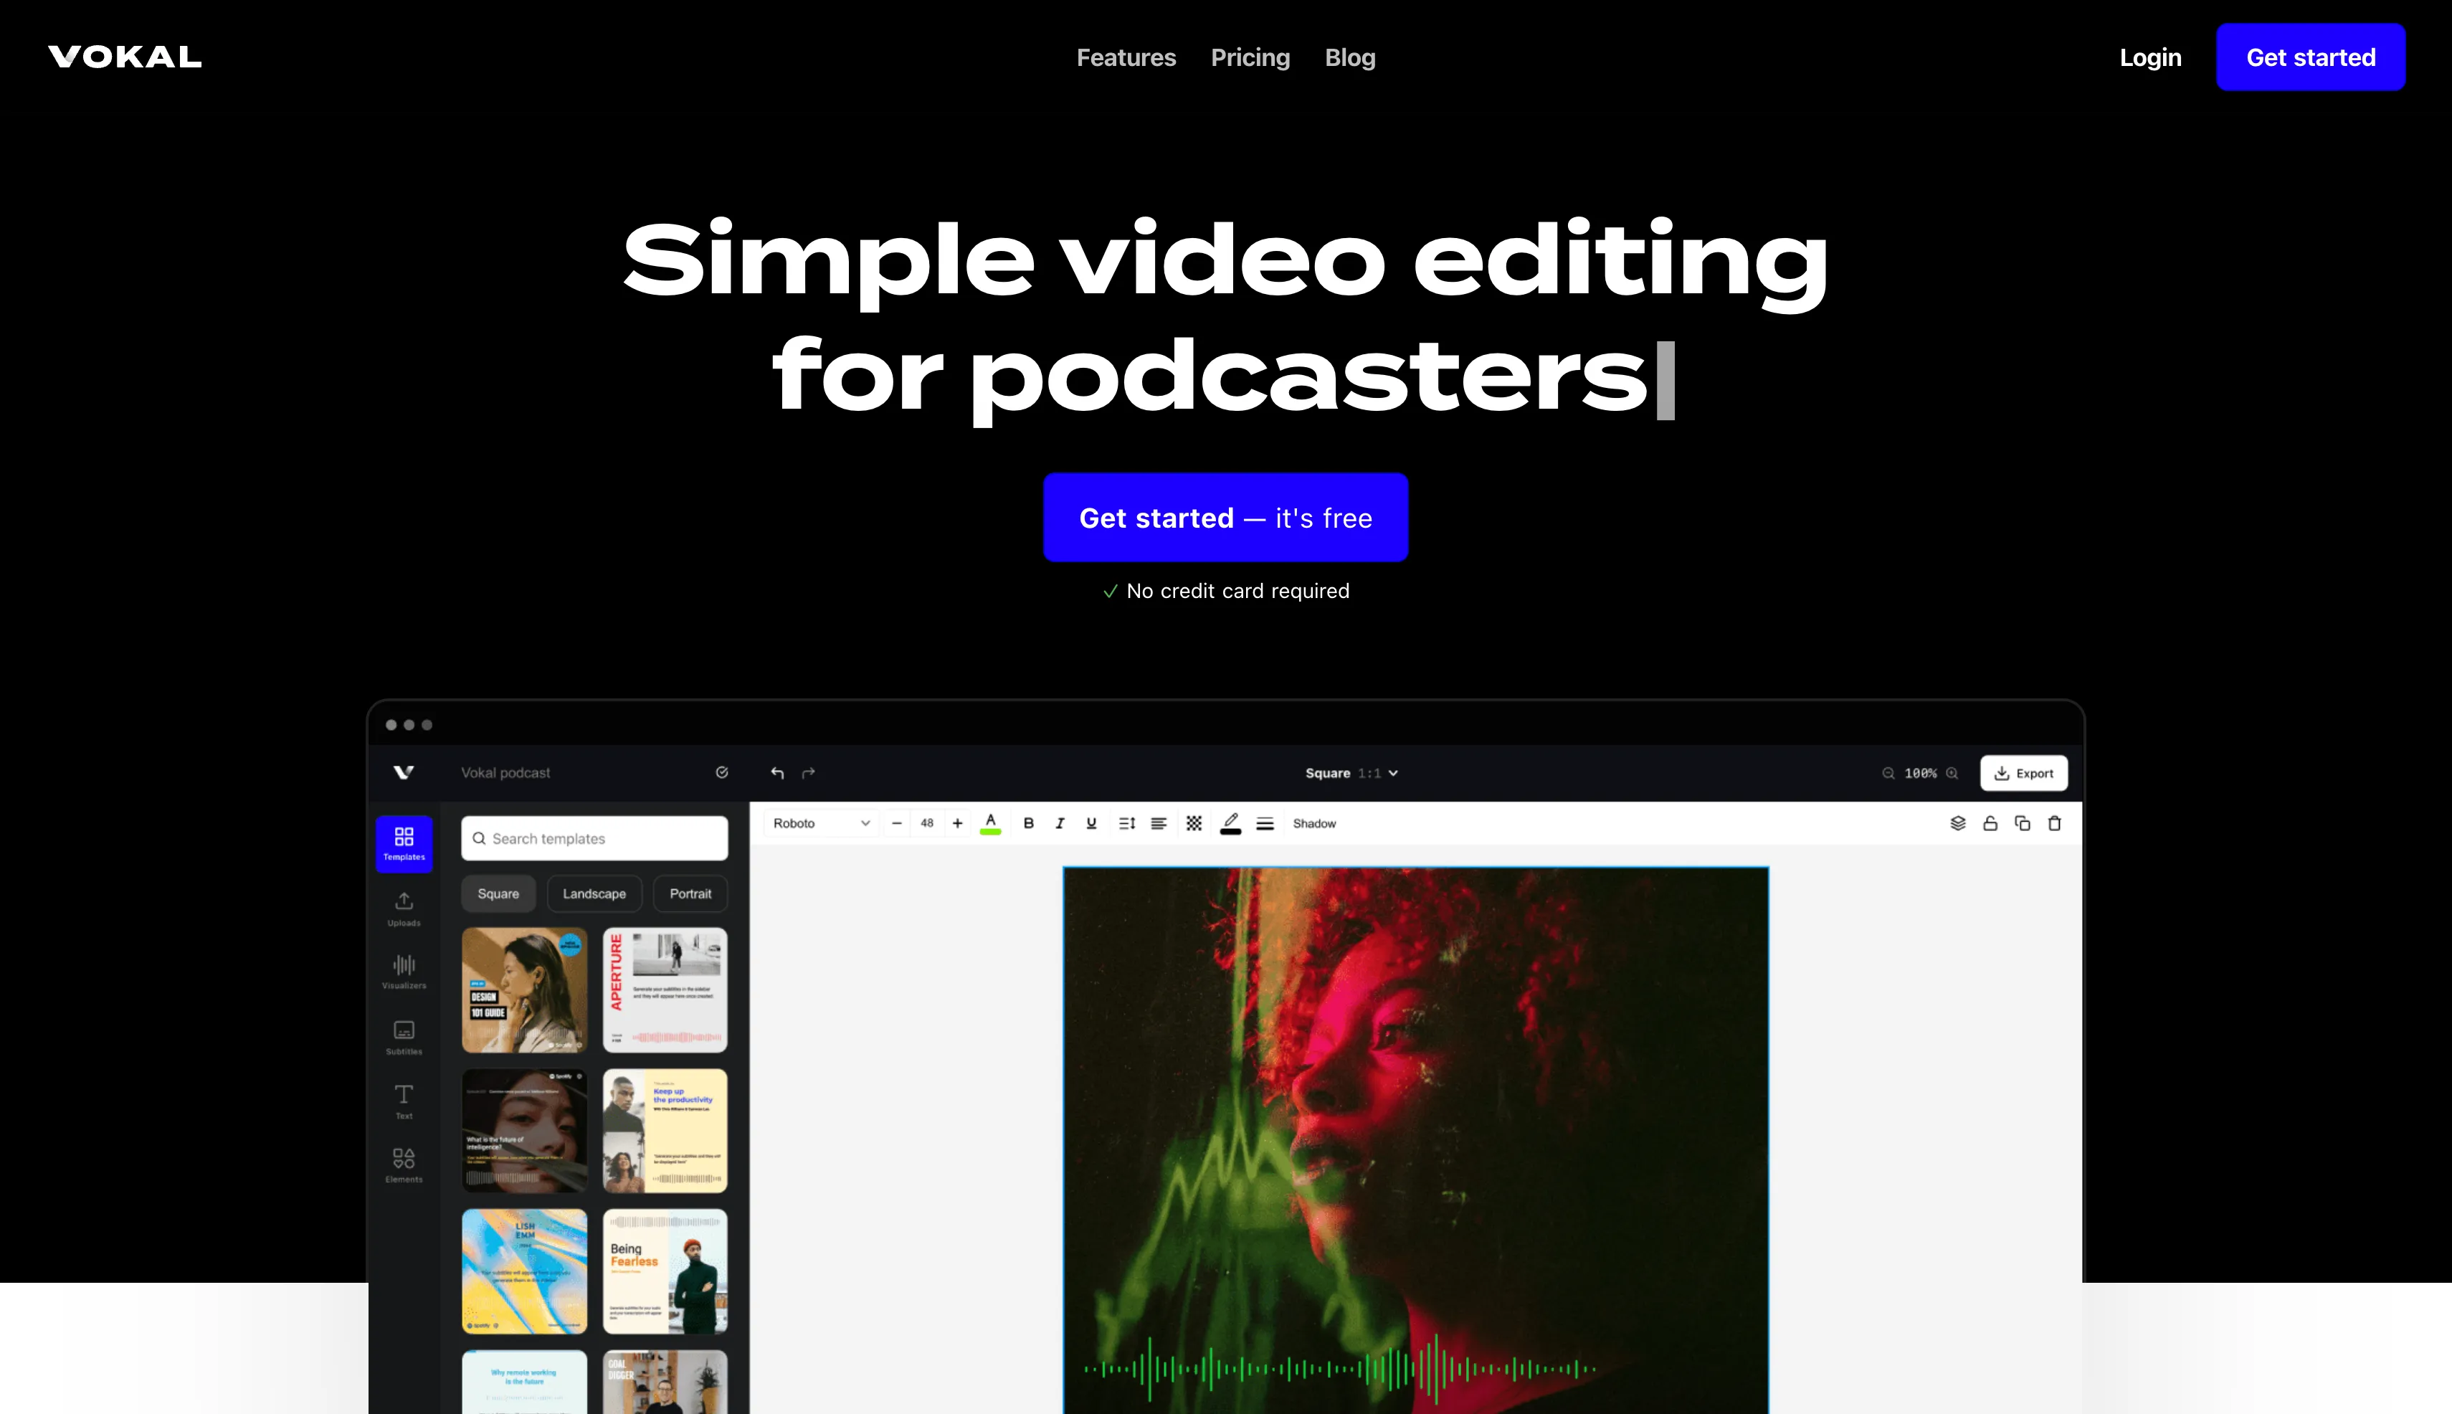Toggle the unlock padlock icon

[1990, 824]
